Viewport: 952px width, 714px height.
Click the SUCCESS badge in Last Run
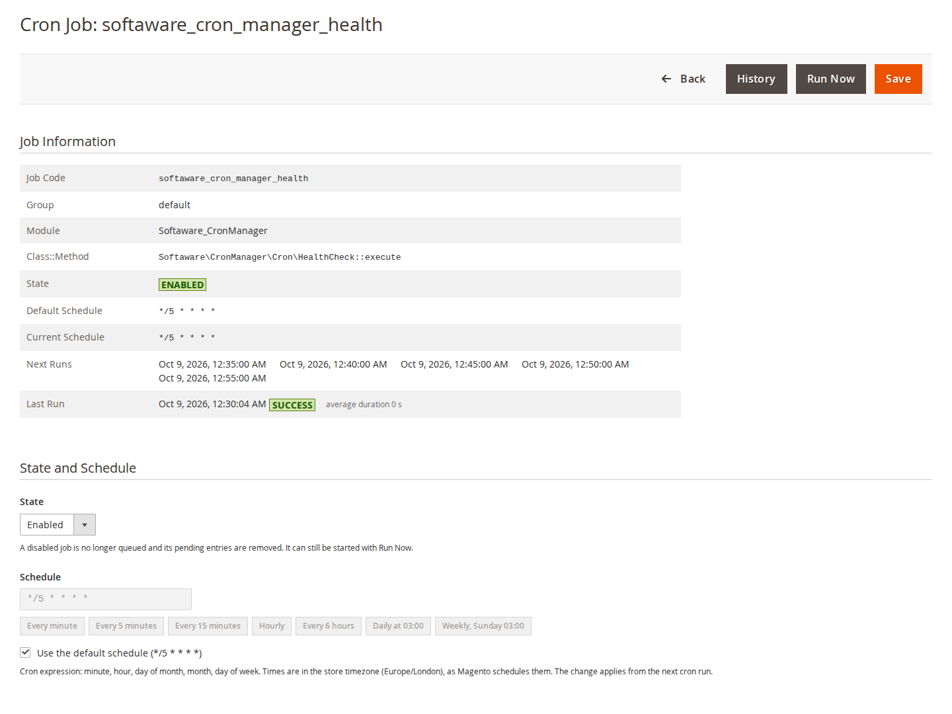[x=292, y=405]
